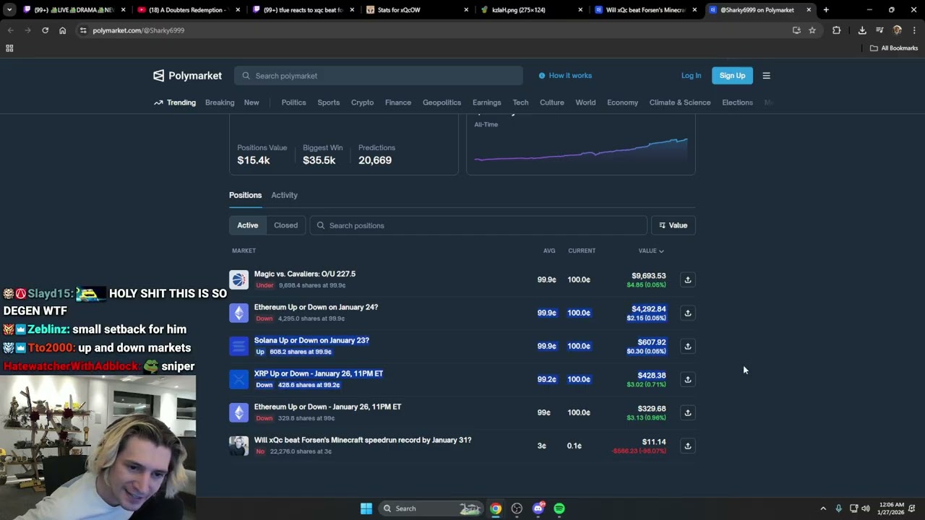The height and width of the screenshot is (520, 925).
Task: Open Chrome extensions puzzle icon
Action: pos(836,30)
